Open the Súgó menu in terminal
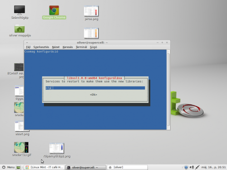Viewport: 227px width, 170px height. (94, 47)
